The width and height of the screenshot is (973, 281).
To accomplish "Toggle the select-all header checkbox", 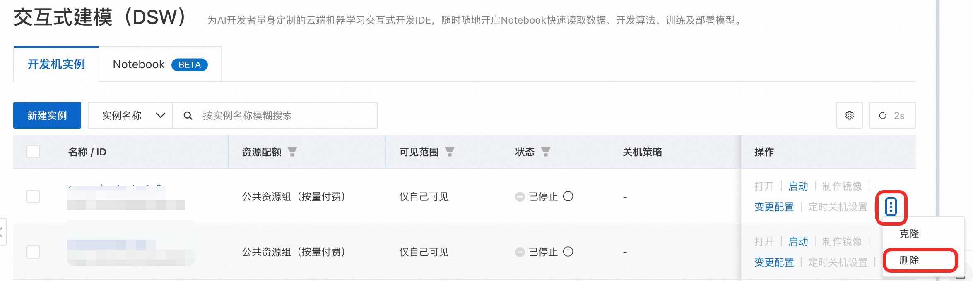I will click(33, 152).
